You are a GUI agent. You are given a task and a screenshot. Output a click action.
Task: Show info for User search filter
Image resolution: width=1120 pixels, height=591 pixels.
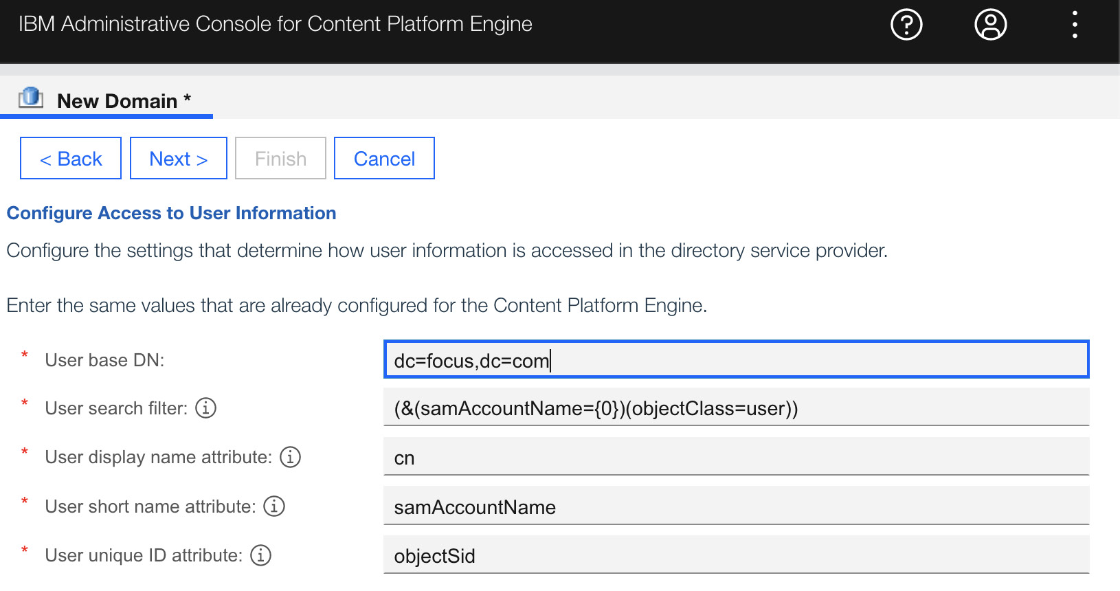[x=206, y=408]
